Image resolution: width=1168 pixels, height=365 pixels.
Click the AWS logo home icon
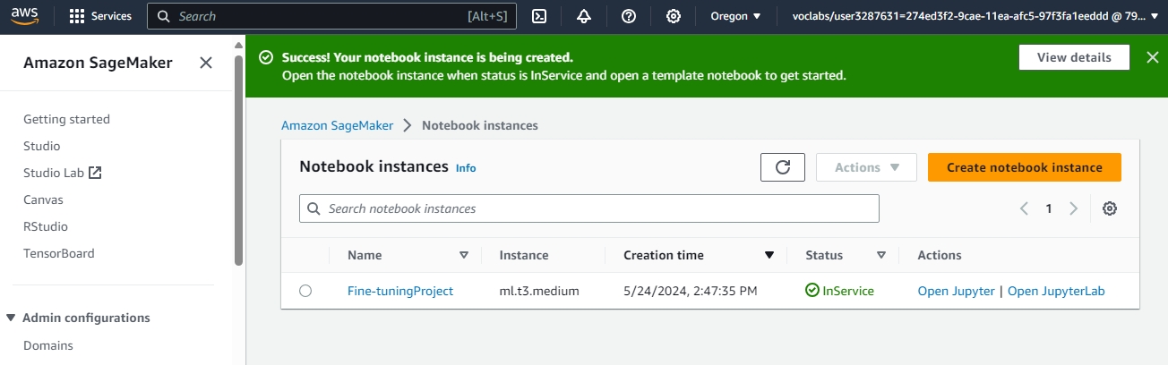pos(27,16)
